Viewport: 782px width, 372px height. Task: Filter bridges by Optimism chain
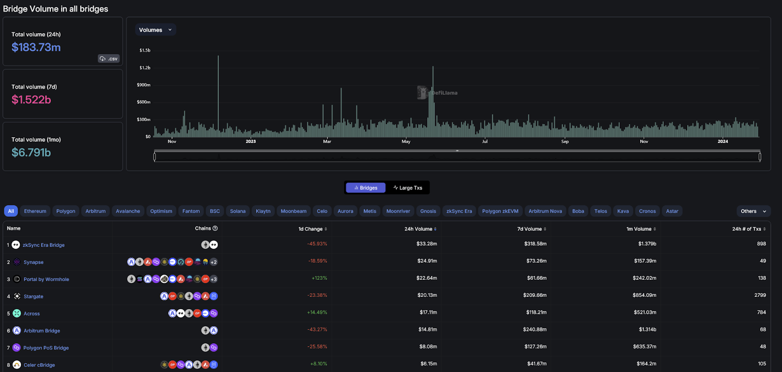[x=161, y=211]
